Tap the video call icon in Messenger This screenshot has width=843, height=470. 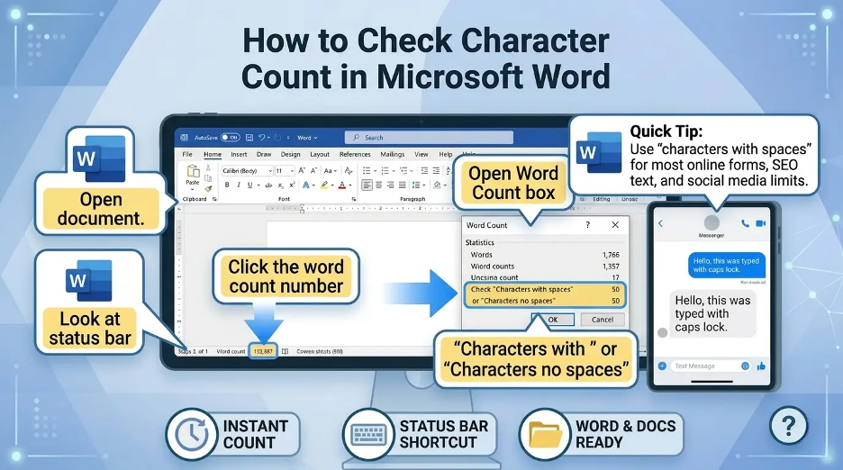click(760, 223)
